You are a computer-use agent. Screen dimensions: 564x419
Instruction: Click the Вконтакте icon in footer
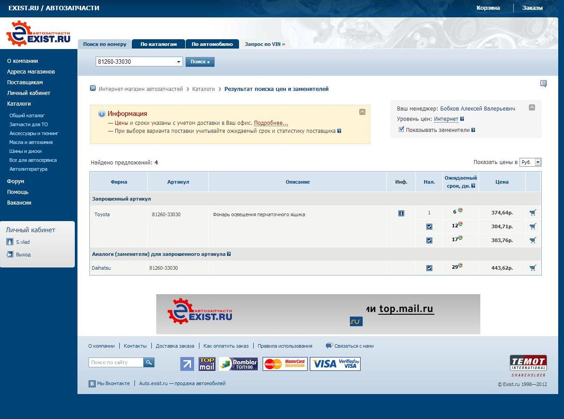pos(92,384)
